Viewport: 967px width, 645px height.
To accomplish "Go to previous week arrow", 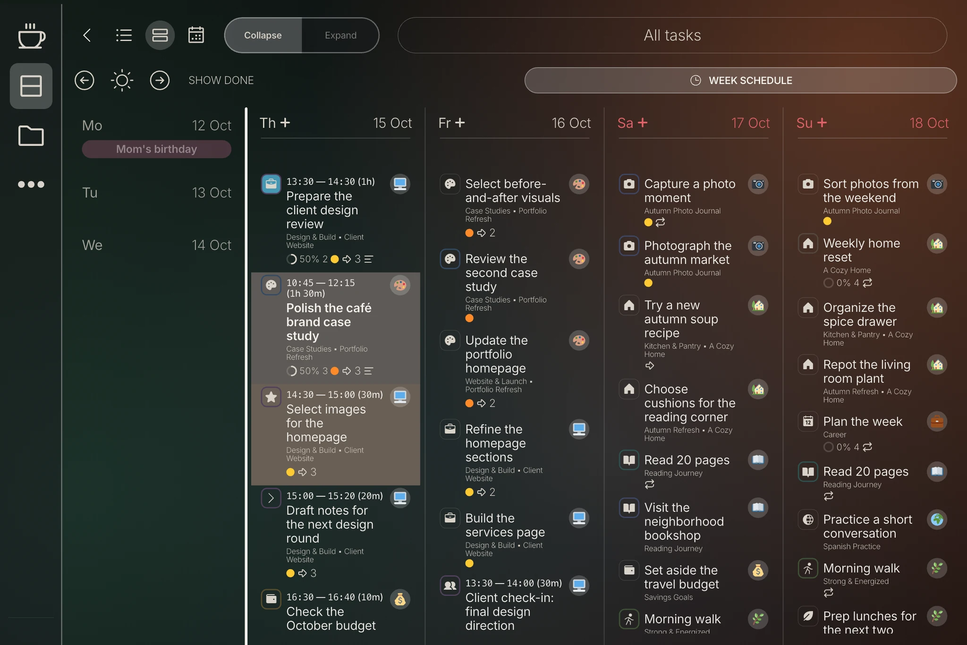I will [85, 80].
